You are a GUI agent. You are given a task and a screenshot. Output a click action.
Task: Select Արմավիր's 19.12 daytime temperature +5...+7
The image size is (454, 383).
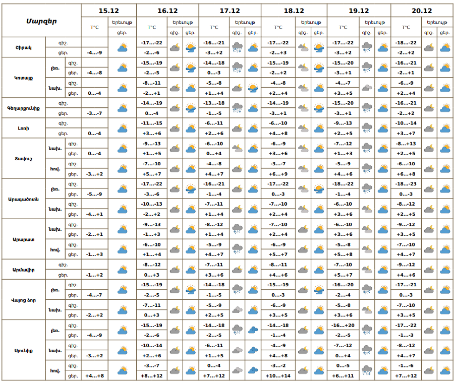[x=343, y=275]
